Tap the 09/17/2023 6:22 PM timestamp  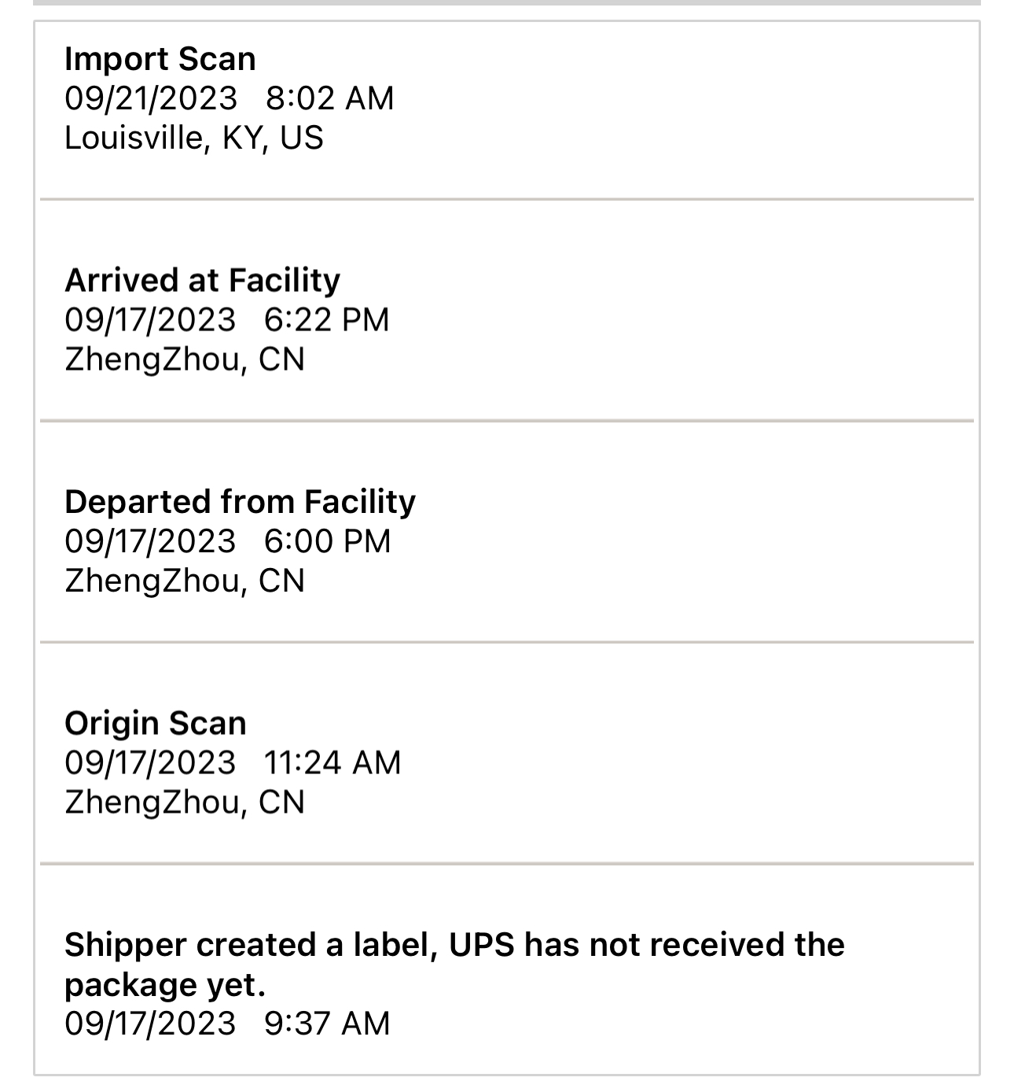click(226, 319)
